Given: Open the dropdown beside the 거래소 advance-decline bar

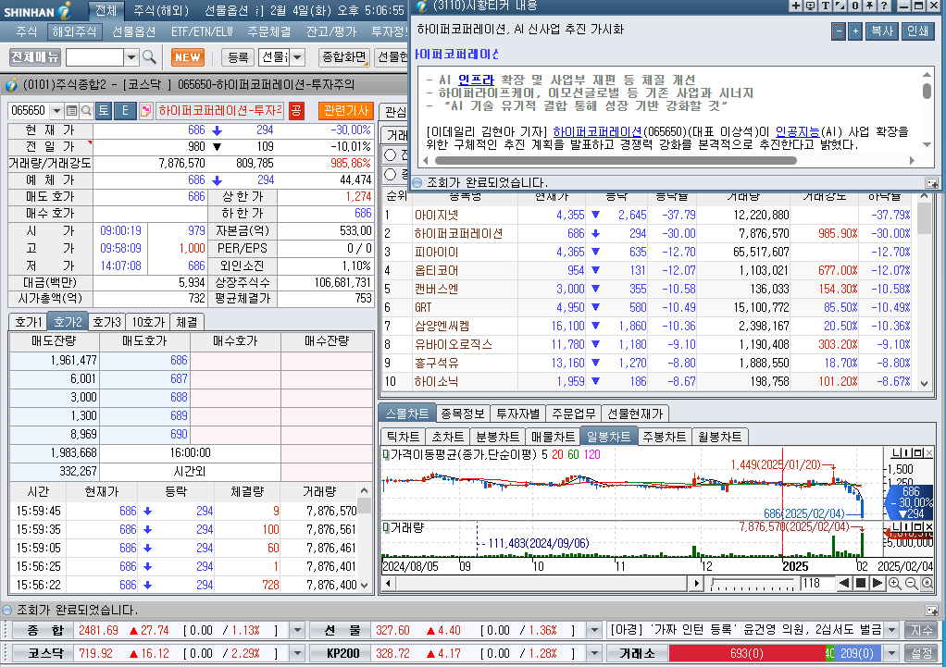Looking at the screenshot, I should (x=891, y=653).
